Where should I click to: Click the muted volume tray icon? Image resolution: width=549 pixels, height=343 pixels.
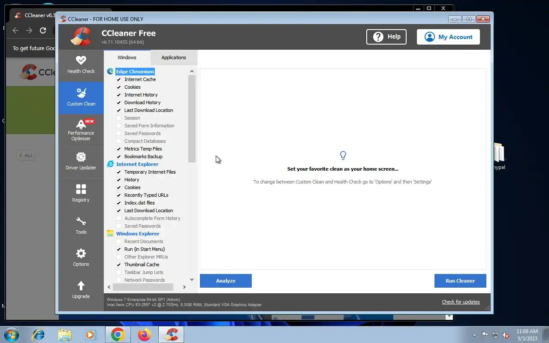[506, 335]
